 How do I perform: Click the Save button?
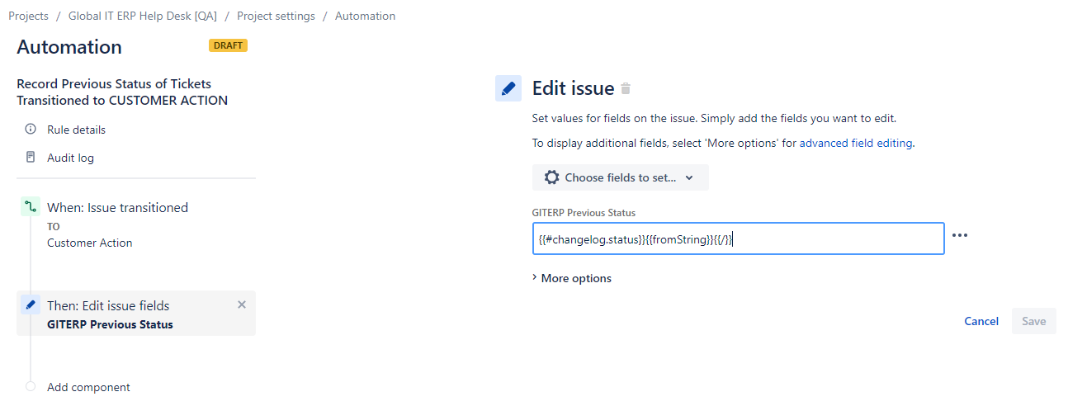point(1034,321)
